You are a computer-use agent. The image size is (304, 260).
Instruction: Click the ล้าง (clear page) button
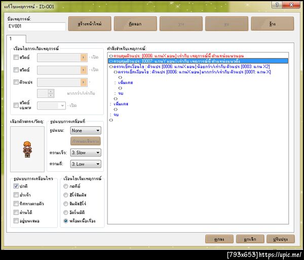point(273,24)
